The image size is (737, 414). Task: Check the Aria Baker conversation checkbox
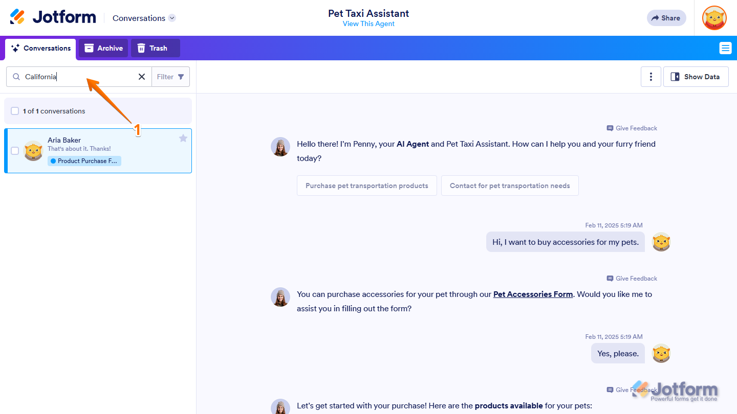[x=15, y=151]
